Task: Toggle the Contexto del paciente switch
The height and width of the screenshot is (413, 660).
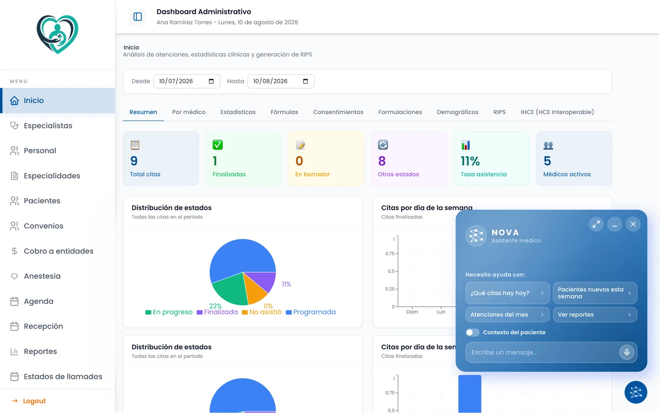Action: (472, 332)
